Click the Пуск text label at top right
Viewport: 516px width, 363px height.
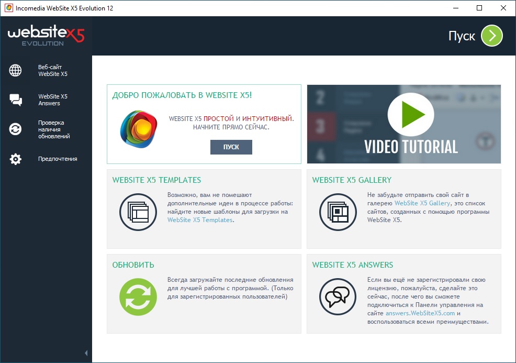click(x=462, y=36)
